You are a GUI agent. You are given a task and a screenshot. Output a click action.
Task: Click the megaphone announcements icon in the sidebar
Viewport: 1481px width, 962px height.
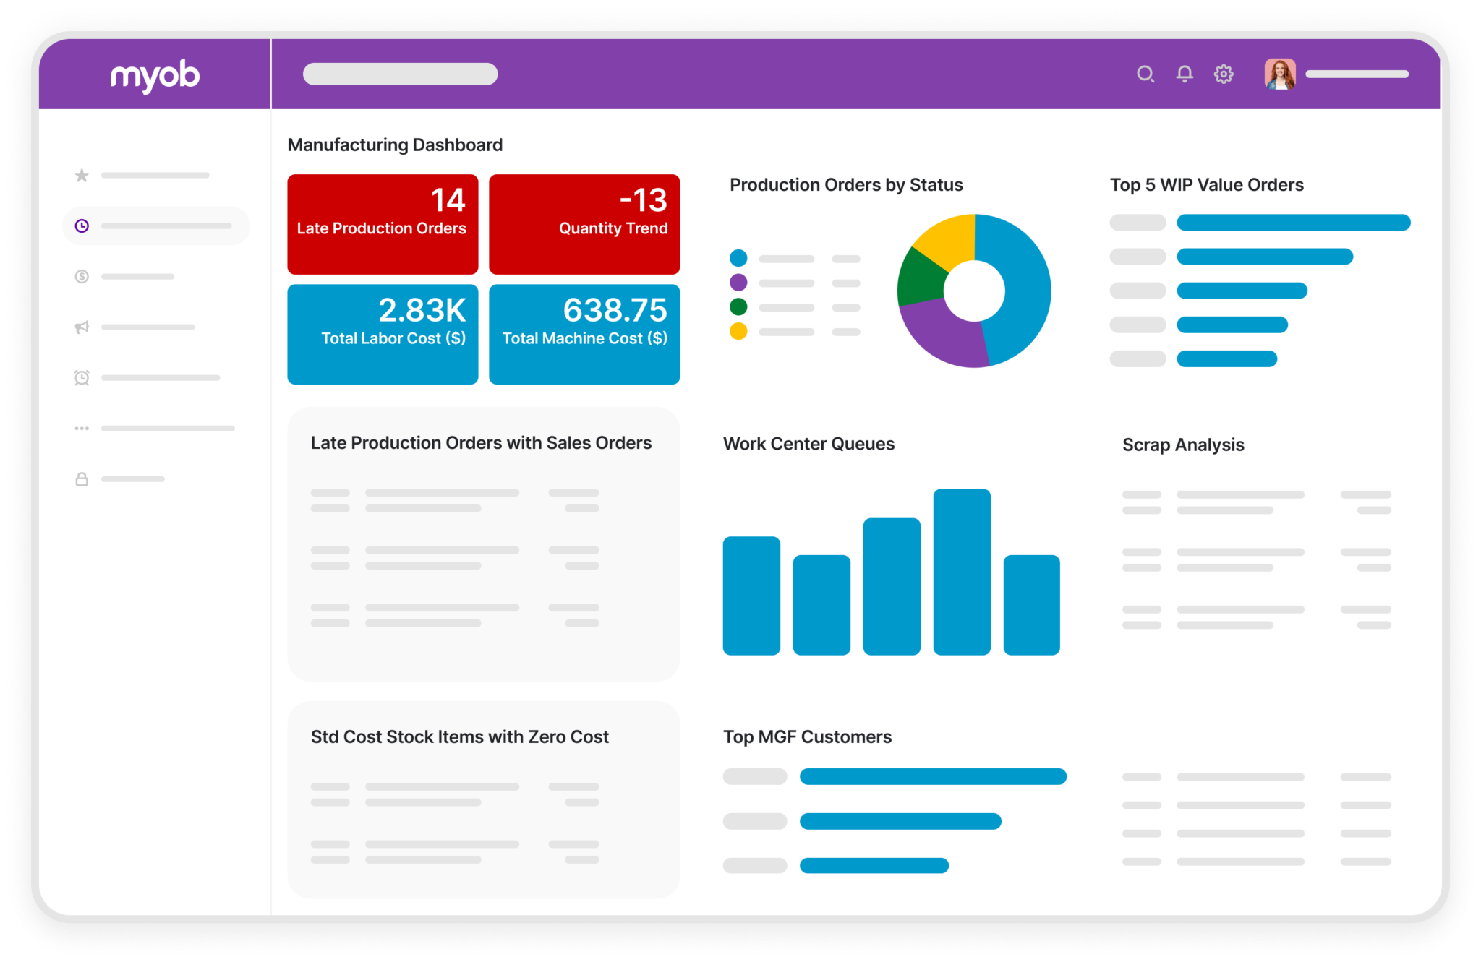82,327
